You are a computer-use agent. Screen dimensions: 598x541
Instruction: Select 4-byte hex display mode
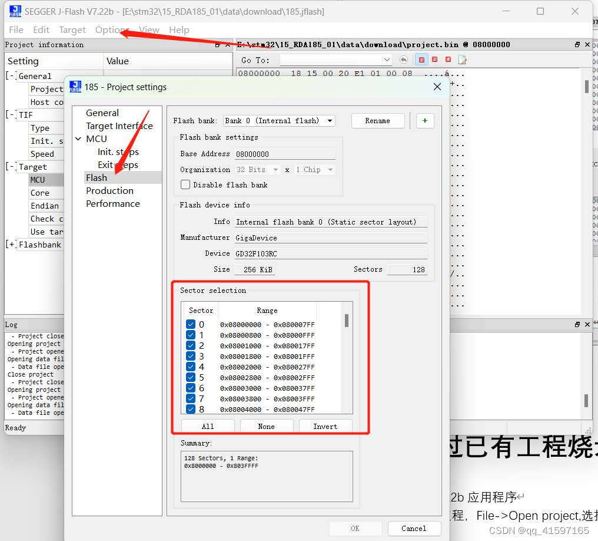tap(448, 60)
